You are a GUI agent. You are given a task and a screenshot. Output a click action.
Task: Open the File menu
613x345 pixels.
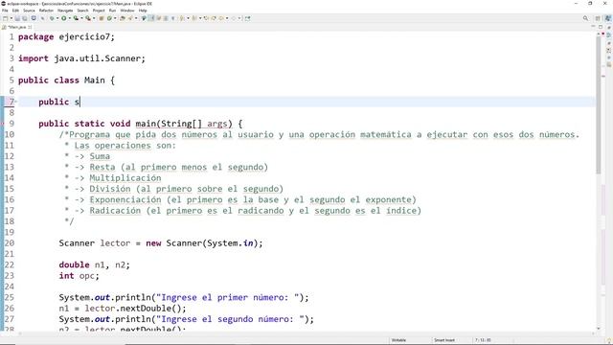point(5,11)
